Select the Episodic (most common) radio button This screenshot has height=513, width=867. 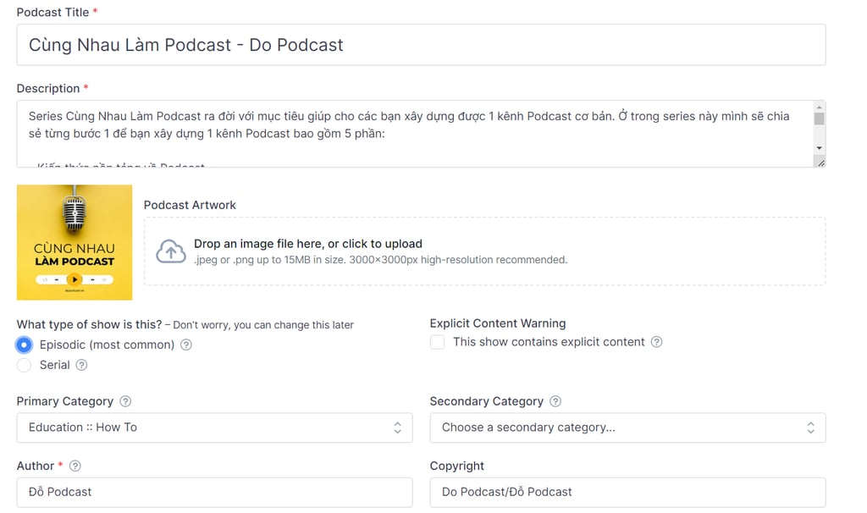point(24,345)
